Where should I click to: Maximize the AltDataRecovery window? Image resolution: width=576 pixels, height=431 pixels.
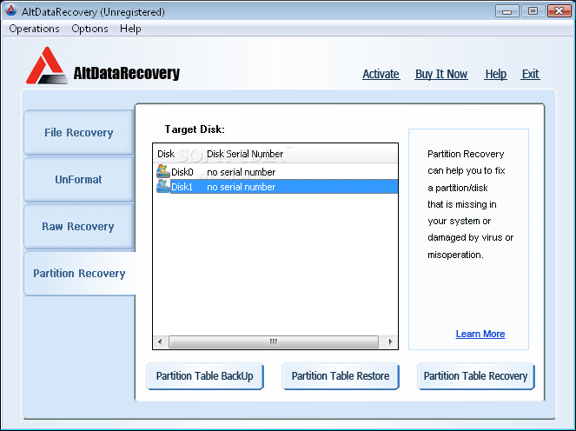pyautogui.click(x=533, y=11)
